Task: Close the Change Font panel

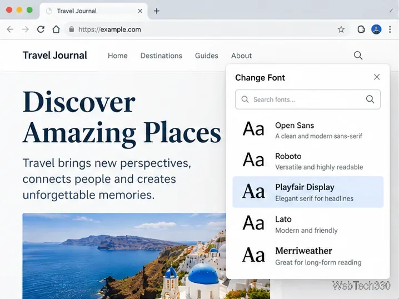Action: 377,77
